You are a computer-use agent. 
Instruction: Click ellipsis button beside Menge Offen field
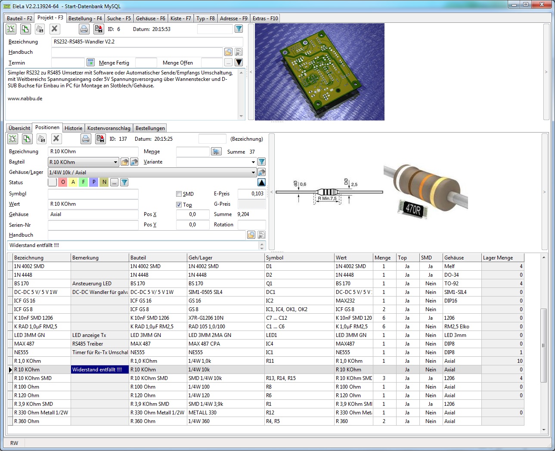click(228, 62)
